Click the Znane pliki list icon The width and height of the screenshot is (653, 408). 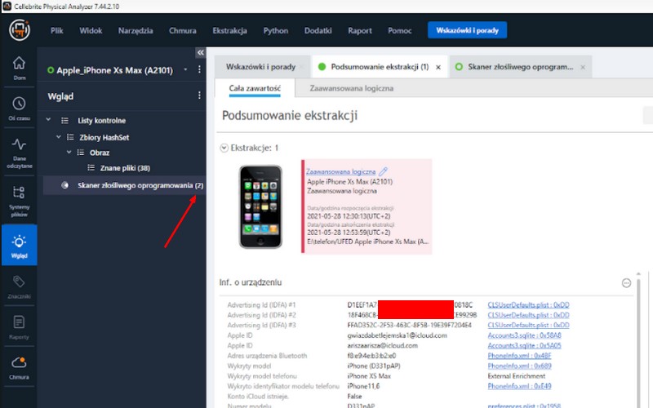click(91, 168)
